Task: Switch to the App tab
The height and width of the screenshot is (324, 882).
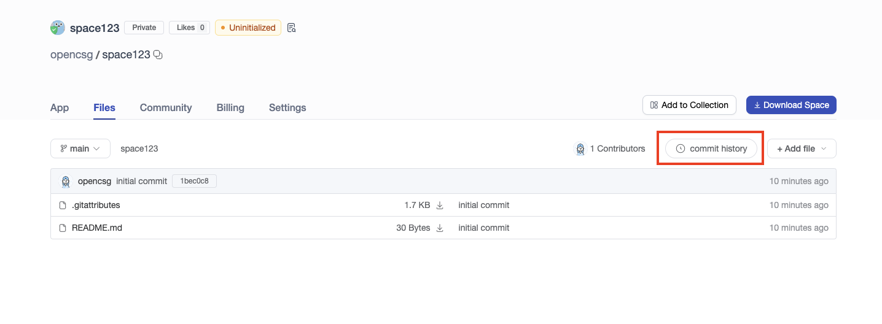Action: coord(60,107)
